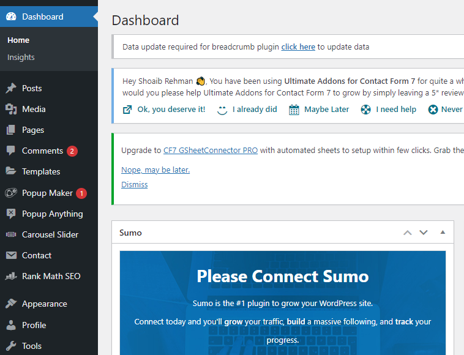Move the Sumo widget down
The image size is (464, 355).
[424, 233]
